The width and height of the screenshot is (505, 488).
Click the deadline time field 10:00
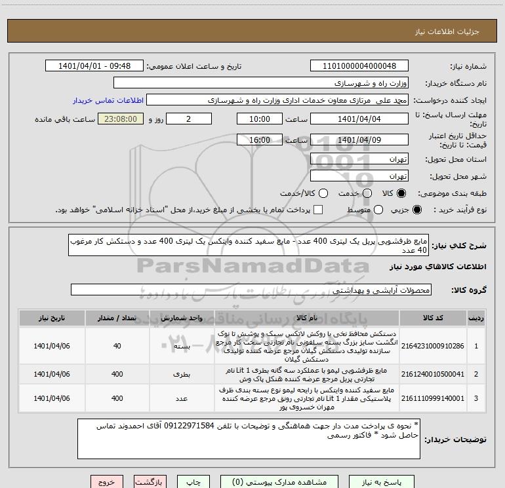point(260,119)
